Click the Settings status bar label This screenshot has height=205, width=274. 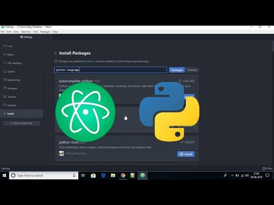tap(6, 169)
